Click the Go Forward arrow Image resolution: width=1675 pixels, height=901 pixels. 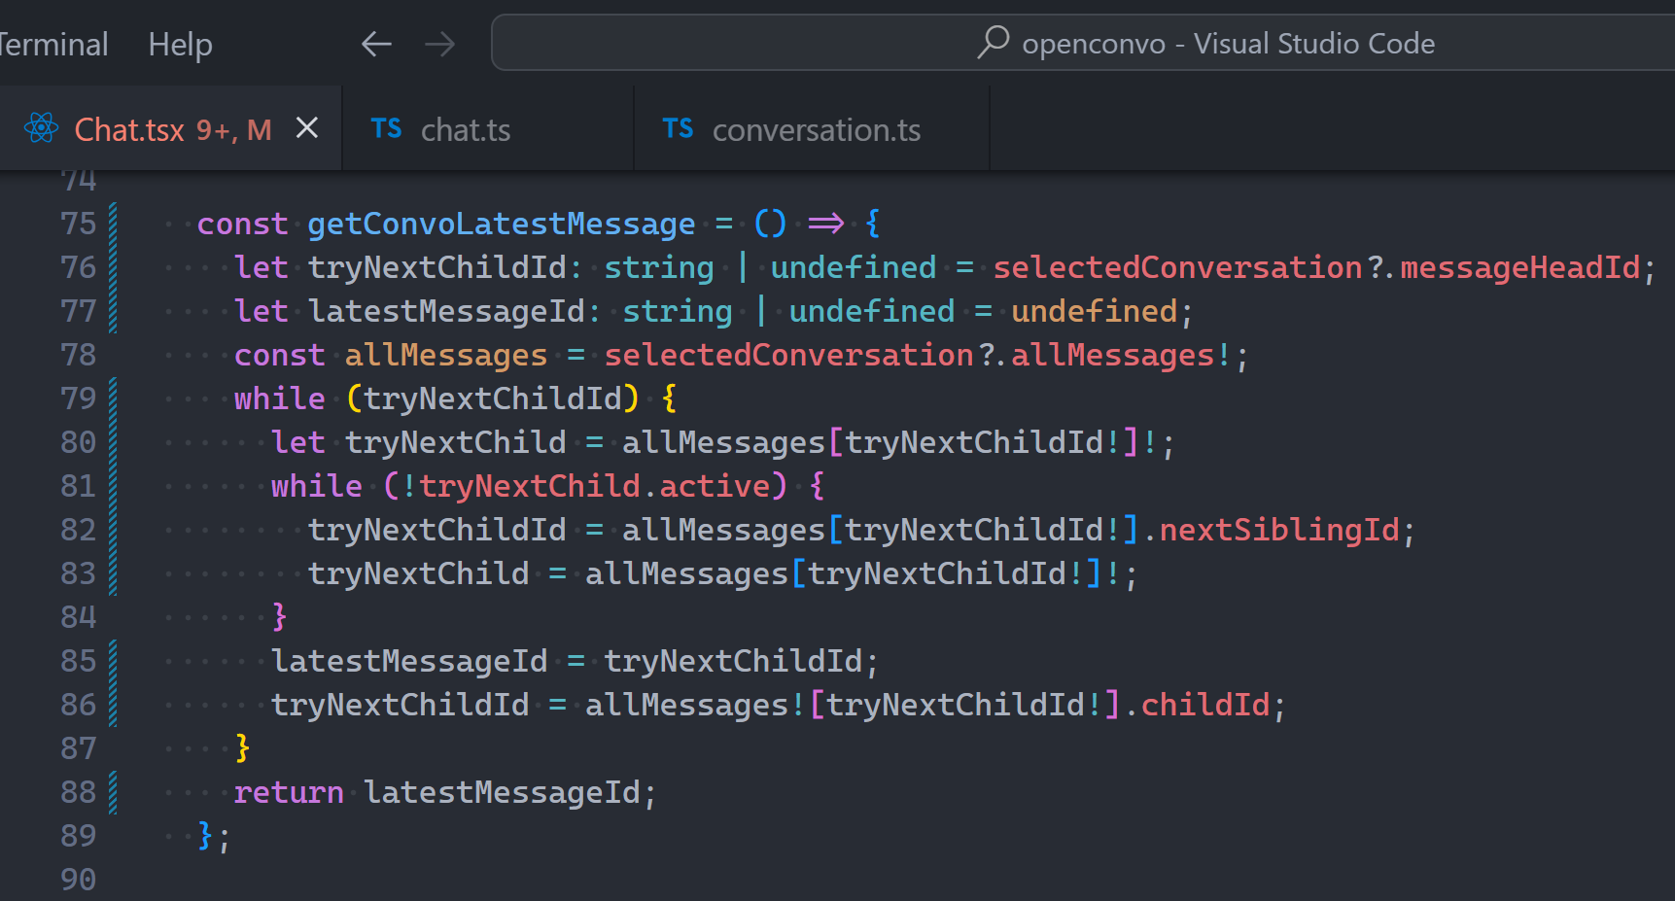coord(439,44)
